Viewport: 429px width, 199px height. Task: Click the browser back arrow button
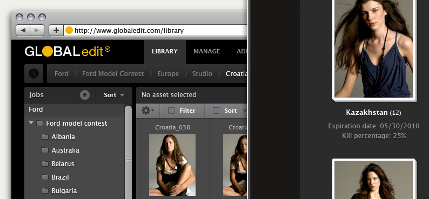point(23,30)
